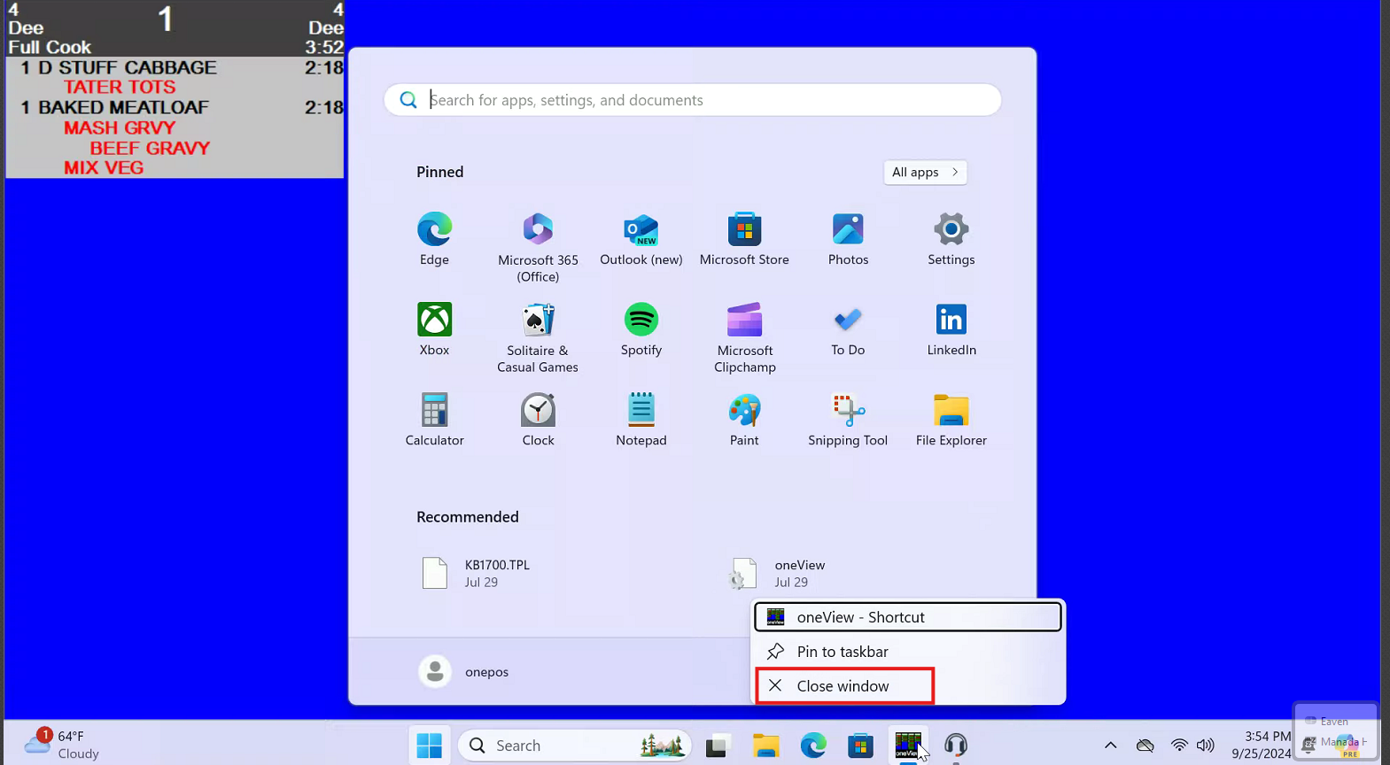
Task: Open the Microsoft Store pinned app
Action: coord(744,239)
